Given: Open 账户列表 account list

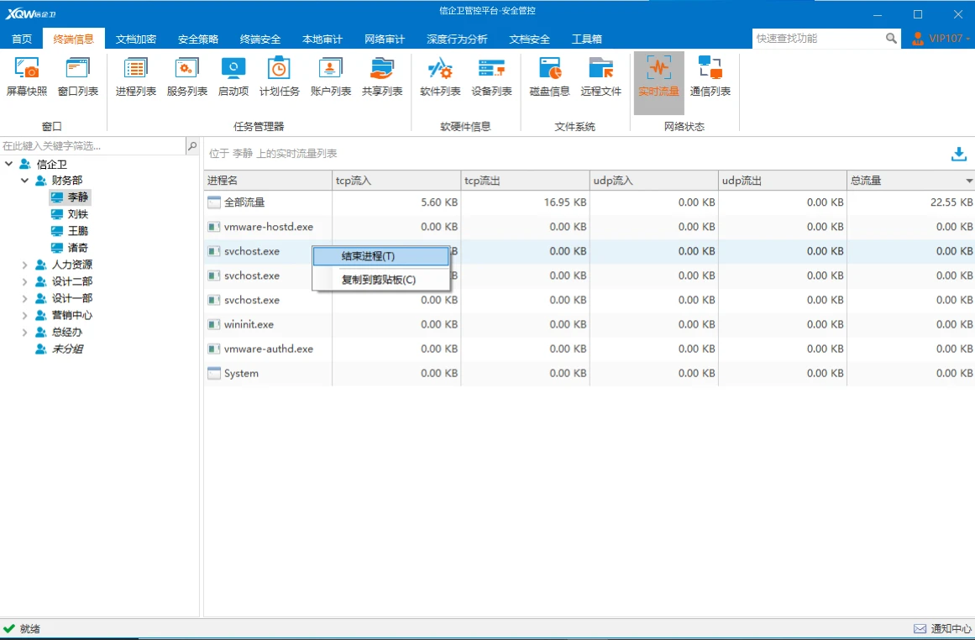Looking at the screenshot, I should click(331, 77).
